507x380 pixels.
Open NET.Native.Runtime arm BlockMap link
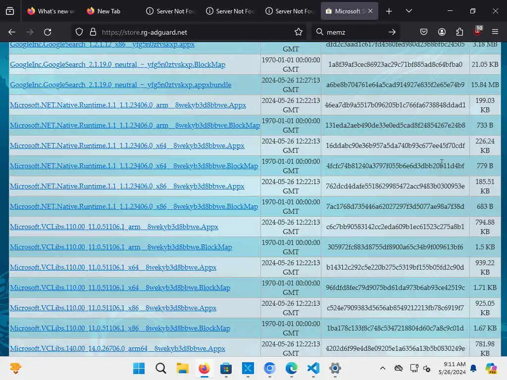(135, 125)
